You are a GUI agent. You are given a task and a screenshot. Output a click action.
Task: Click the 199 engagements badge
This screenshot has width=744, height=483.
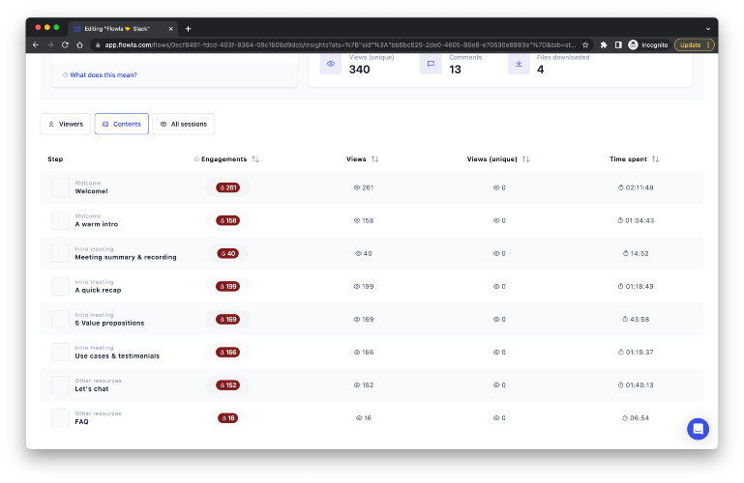pyautogui.click(x=227, y=287)
